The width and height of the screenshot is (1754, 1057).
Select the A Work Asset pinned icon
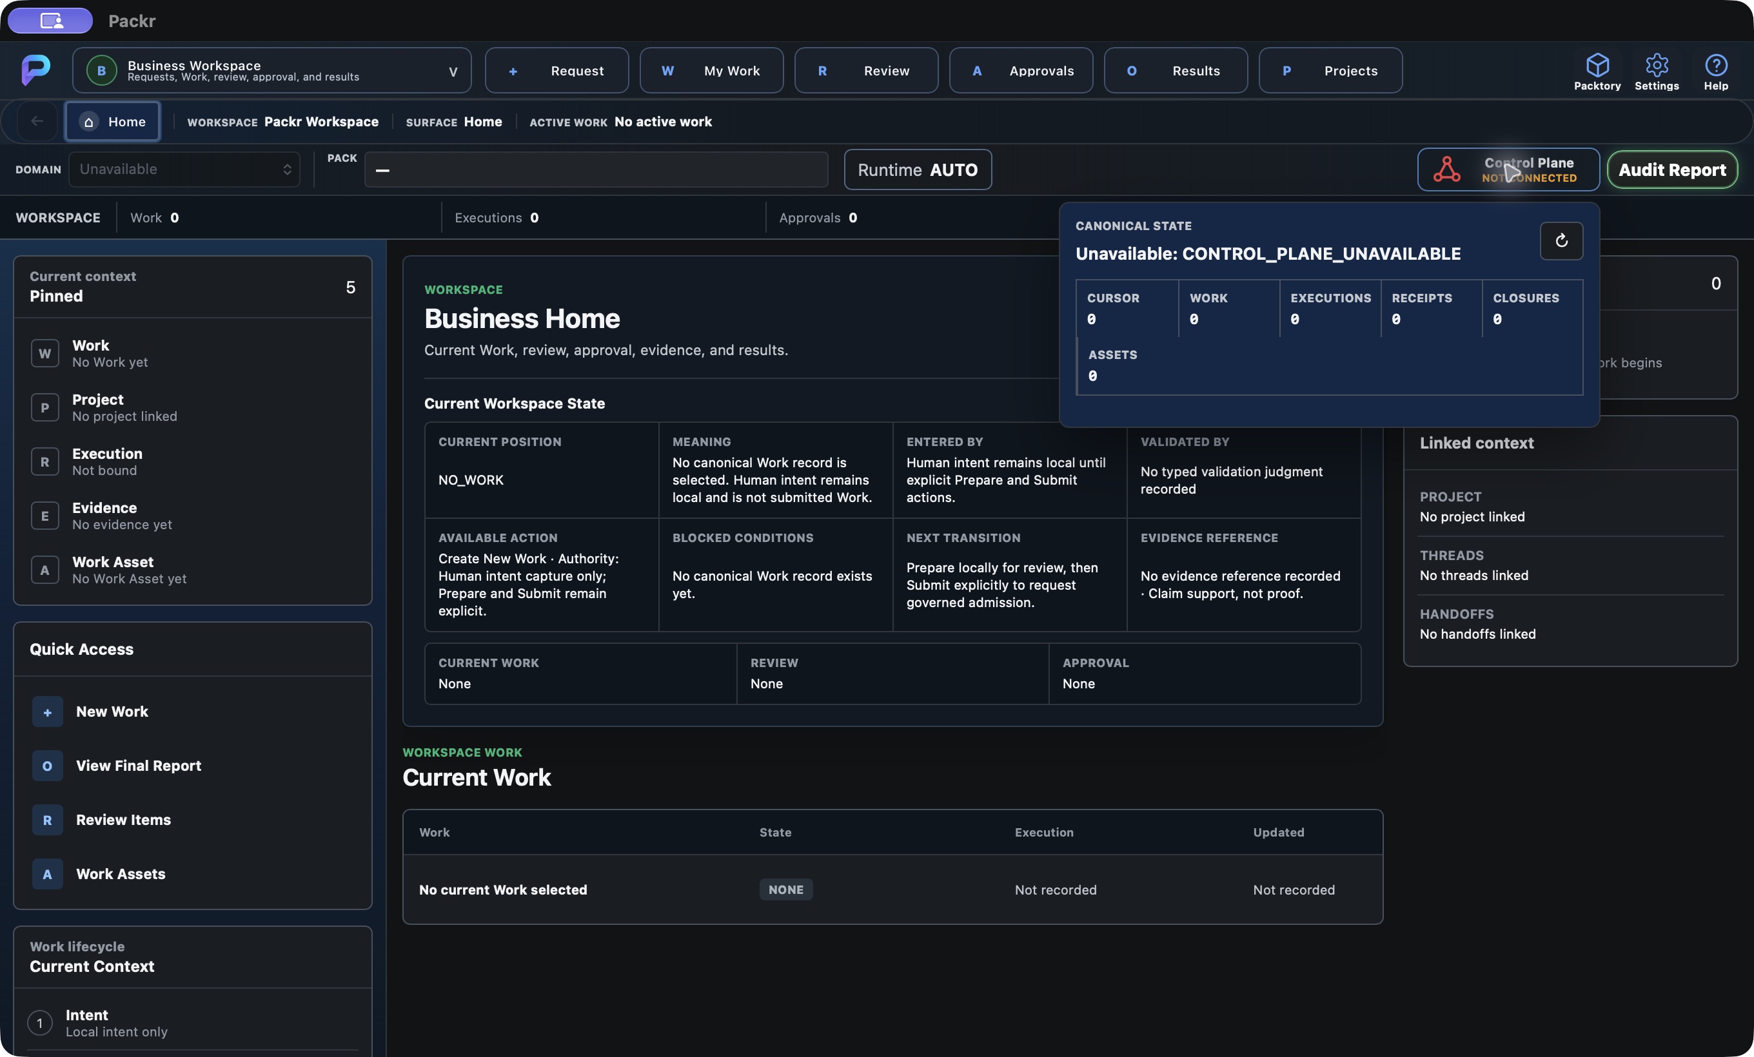click(x=45, y=570)
